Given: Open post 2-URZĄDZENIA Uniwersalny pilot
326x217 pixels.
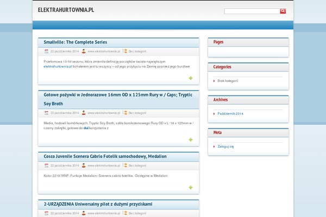Looking at the screenshot, I should point(98,204).
